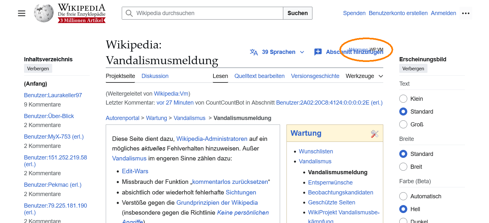Viewport: 489px width, 223px height.
Task: Open Benutzer:2A02:20C8:4124:0:0:0:0:2E (erl.) link
Action: tap(329, 103)
